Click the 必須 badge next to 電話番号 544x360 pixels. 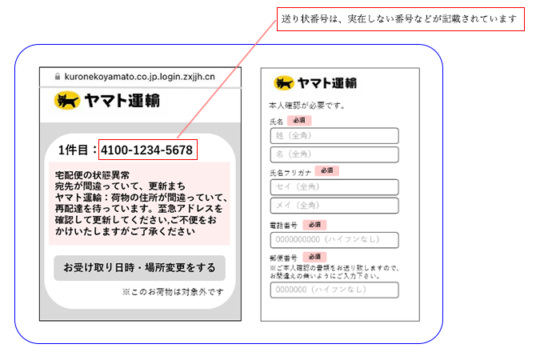314,225
